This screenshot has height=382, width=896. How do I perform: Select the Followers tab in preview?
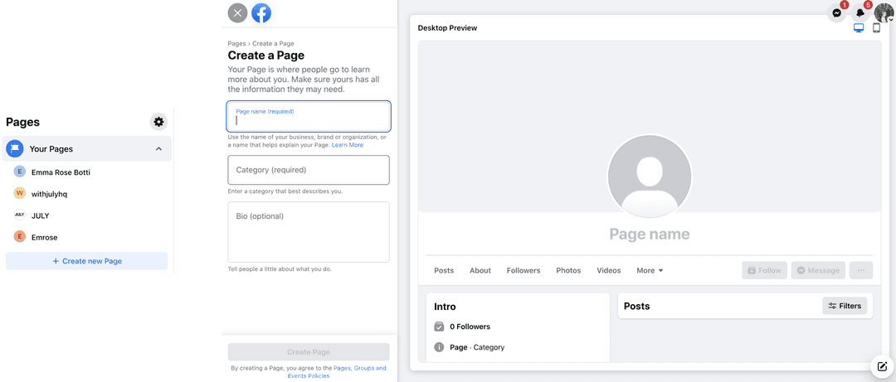point(523,271)
